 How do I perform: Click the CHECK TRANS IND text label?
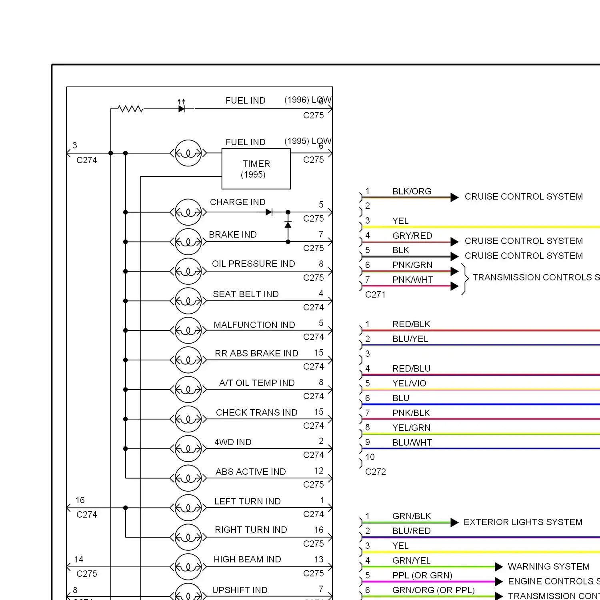click(x=257, y=412)
